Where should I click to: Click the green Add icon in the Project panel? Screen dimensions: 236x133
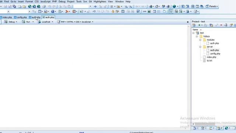click(199, 25)
